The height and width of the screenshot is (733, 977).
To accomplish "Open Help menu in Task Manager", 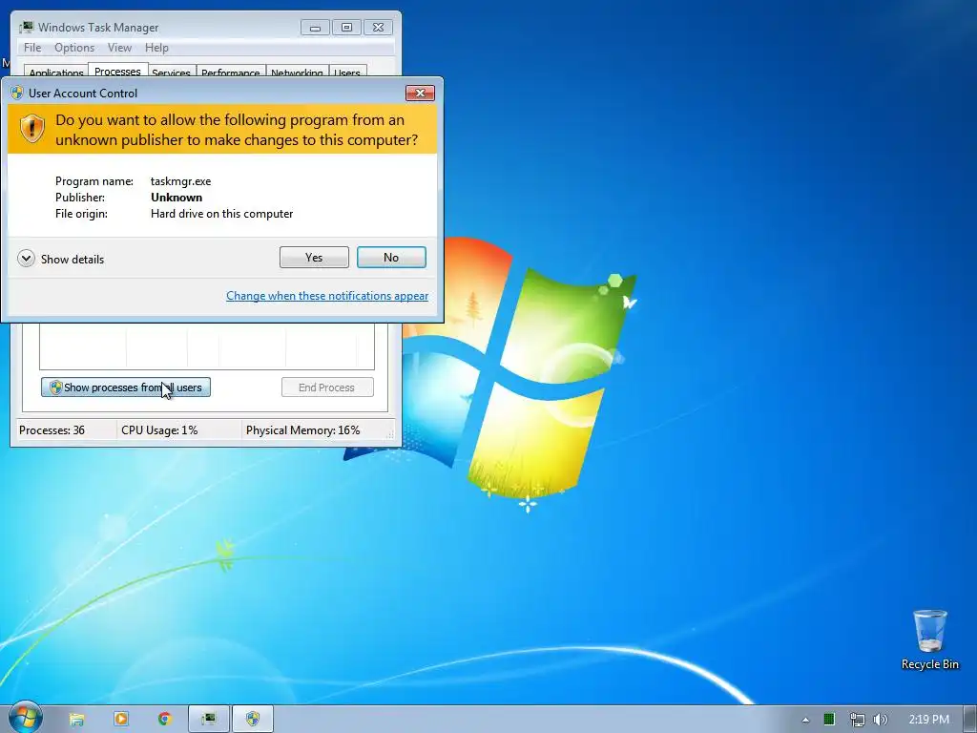I will tap(156, 48).
